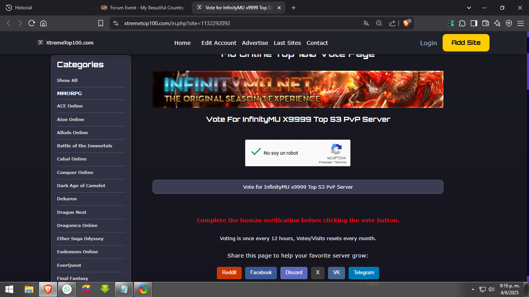Click the green-blue X extension icon
The image size is (529, 297).
[x=451, y=23]
